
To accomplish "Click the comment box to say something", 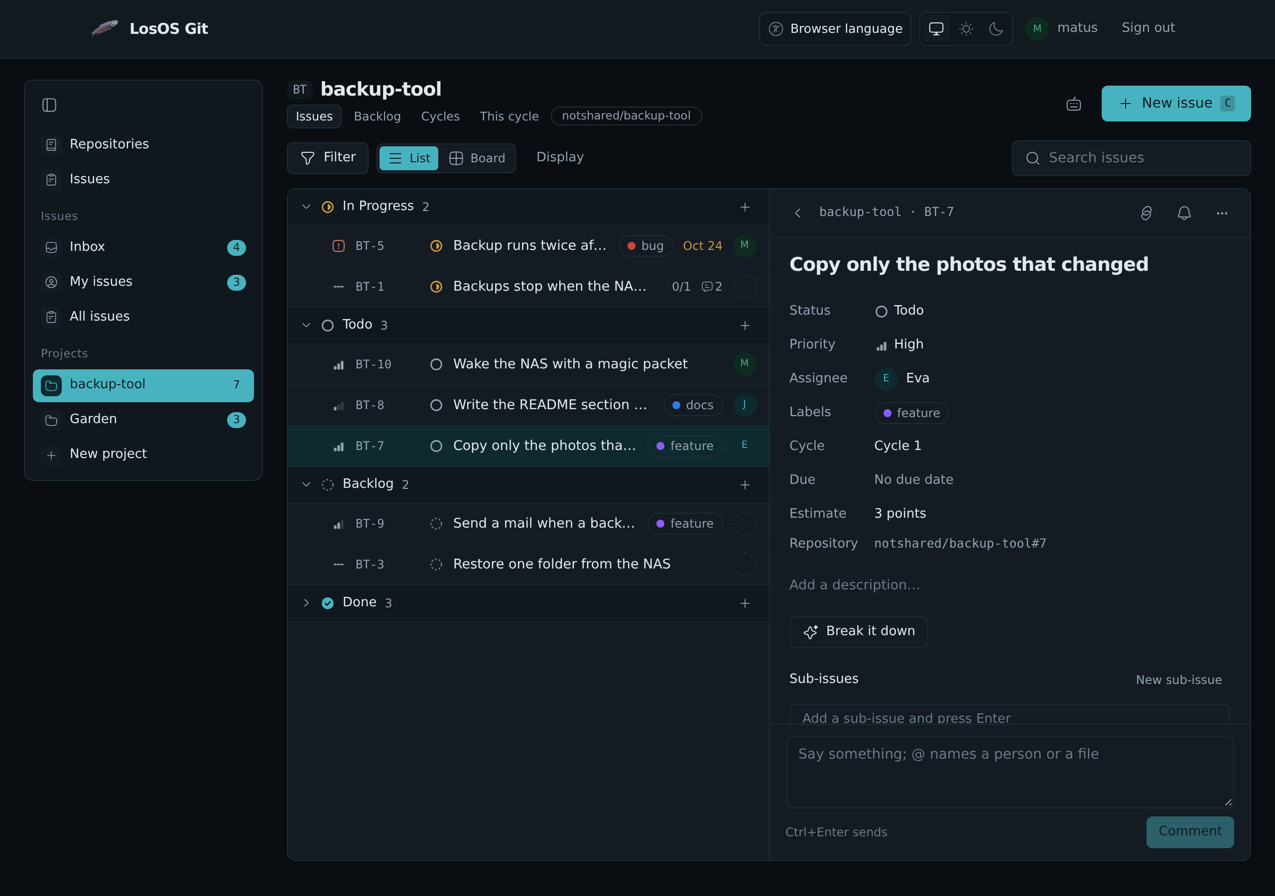I will (x=1010, y=773).
